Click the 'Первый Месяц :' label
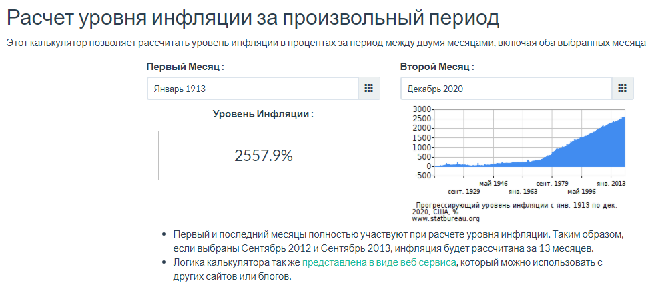 click(x=185, y=67)
